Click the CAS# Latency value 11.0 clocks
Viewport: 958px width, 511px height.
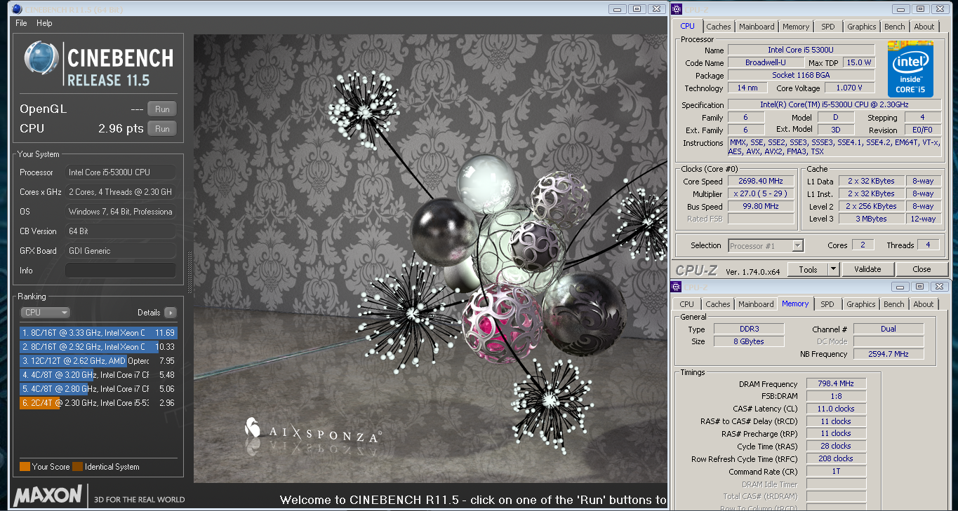(x=836, y=409)
